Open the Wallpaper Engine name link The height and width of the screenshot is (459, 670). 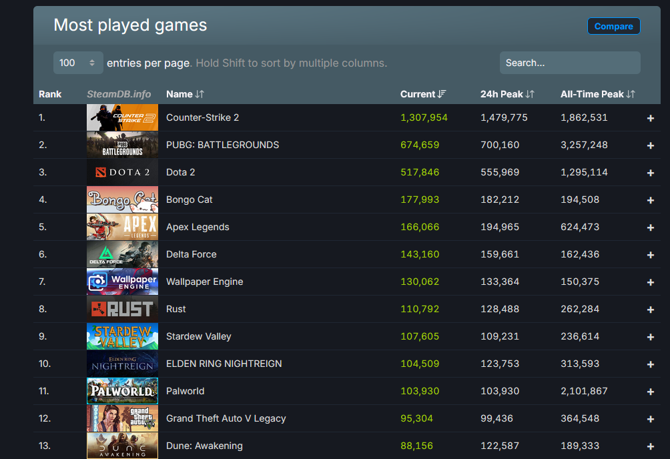205,282
